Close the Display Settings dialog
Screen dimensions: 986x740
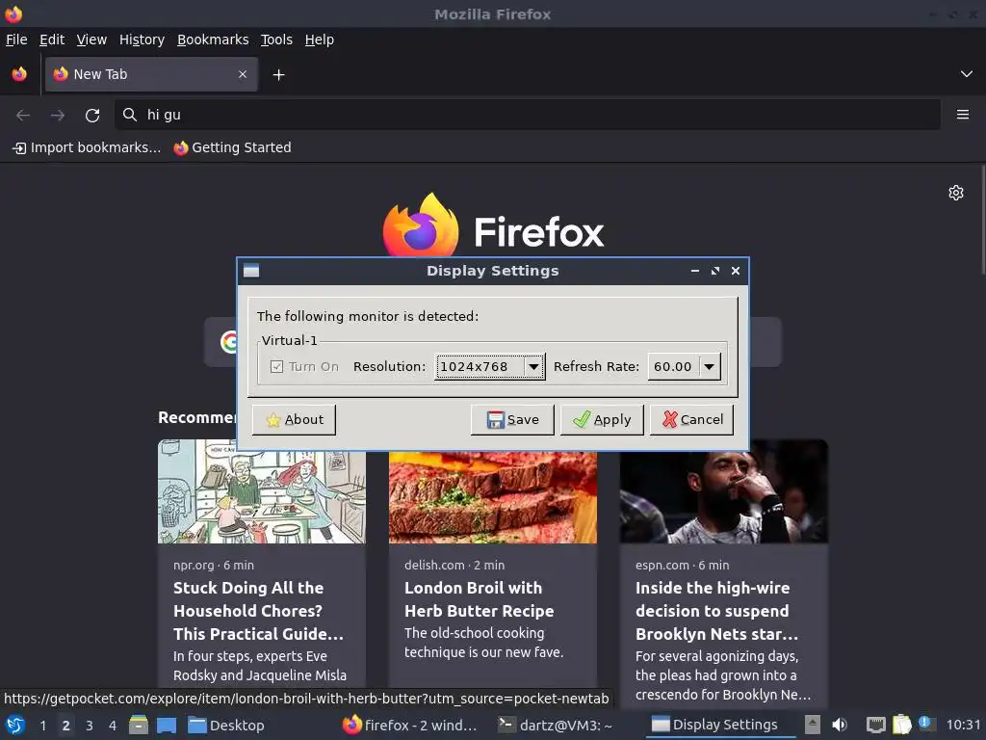pyautogui.click(x=735, y=271)
